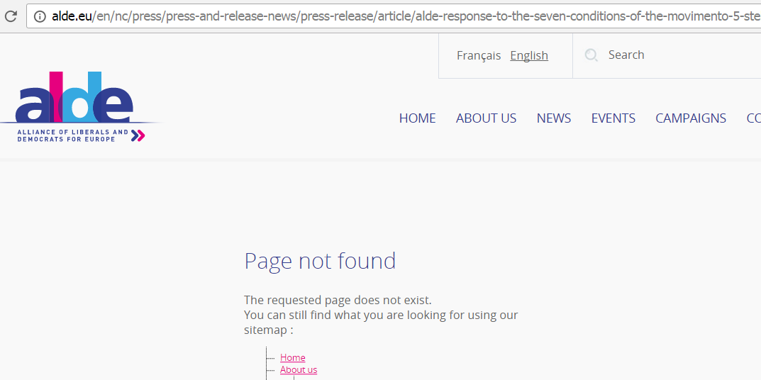Click the cut-off menu item after CAMPAIGNS
This screenshot has height=380, width=761.
click(x=753, y=118)
